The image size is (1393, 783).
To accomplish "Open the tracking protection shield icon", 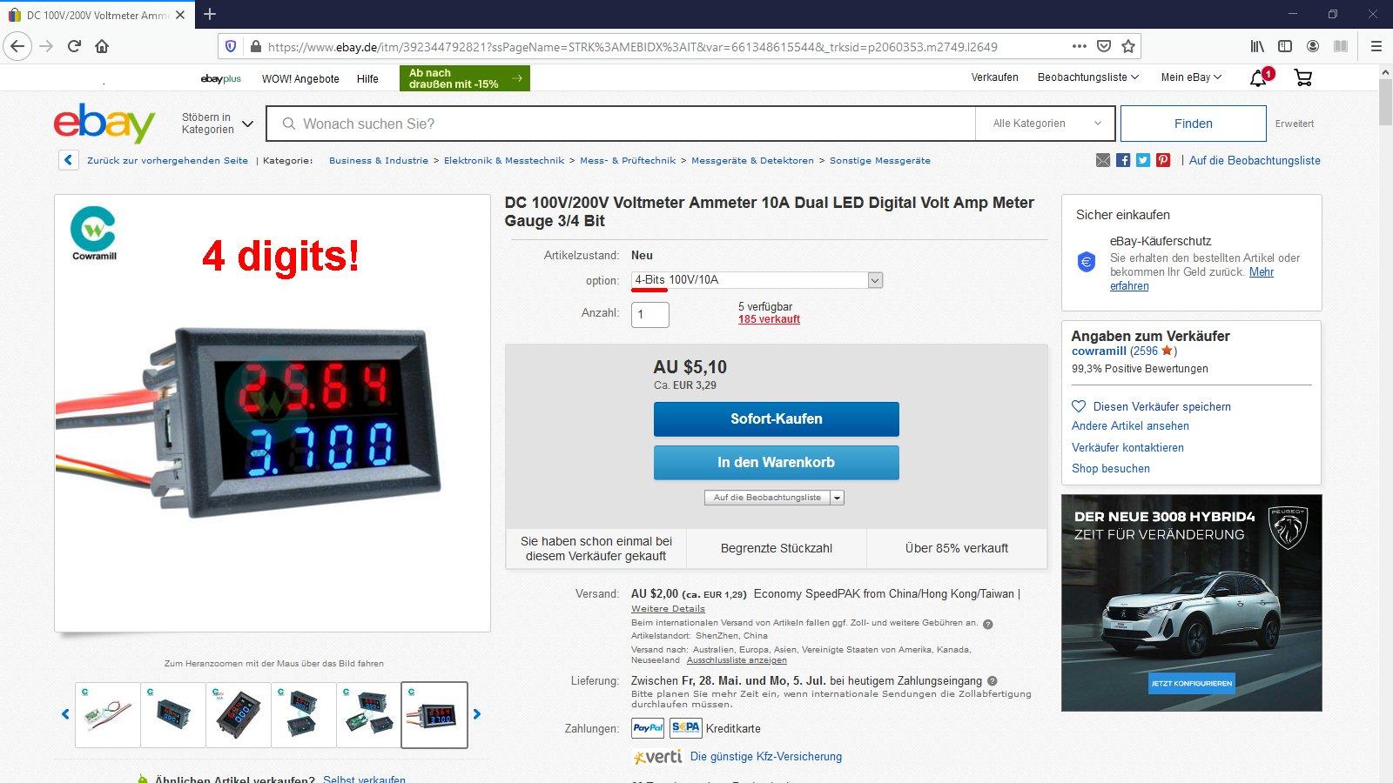I will pos(231,46).
